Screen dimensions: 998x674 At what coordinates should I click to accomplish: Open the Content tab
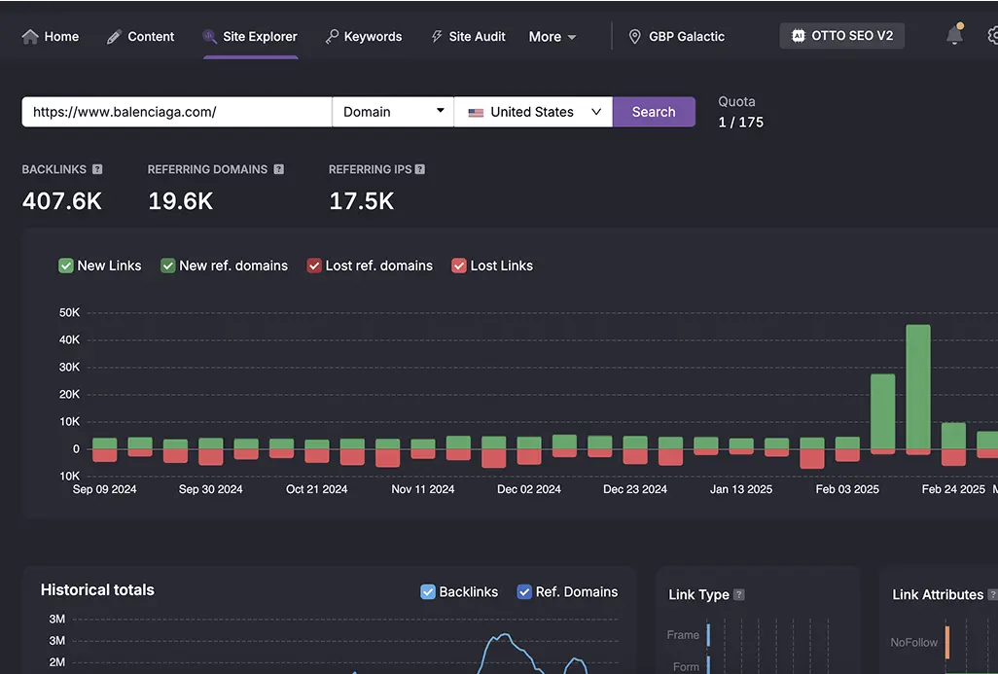pos(140,37)
